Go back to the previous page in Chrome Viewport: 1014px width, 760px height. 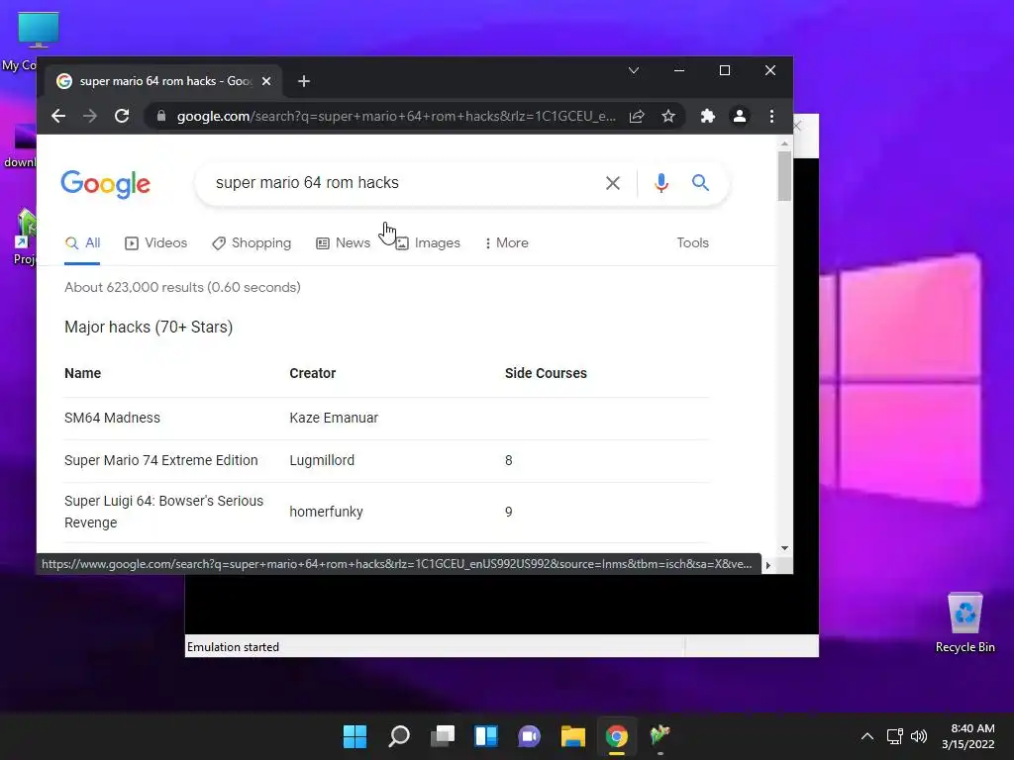(58, 117)
